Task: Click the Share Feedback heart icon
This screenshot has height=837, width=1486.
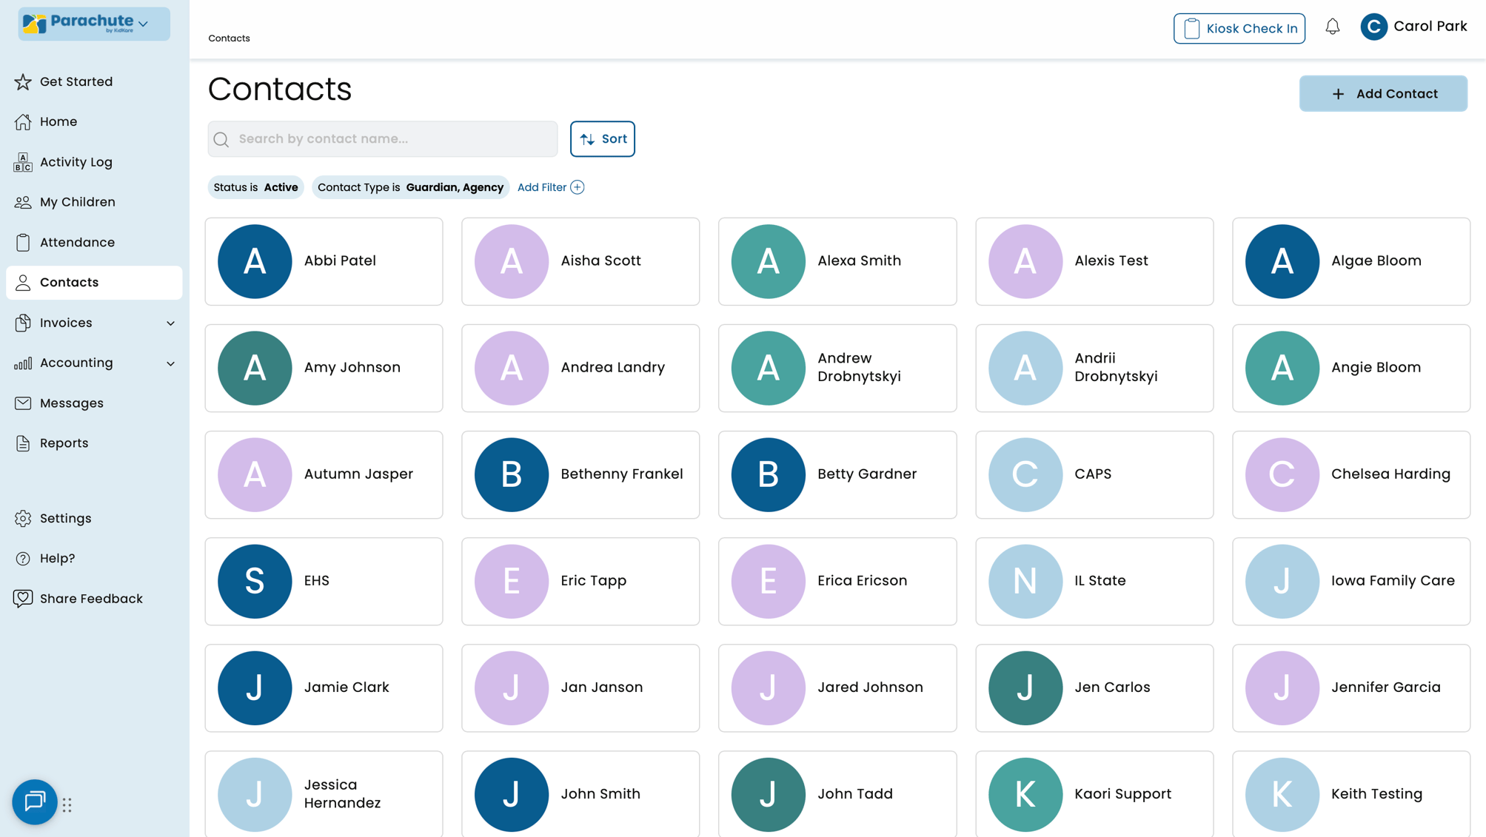Action: (23, 598)
